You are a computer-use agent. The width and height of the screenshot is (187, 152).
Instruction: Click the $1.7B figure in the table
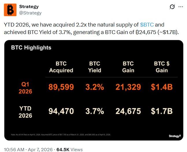tap(162, 111)
